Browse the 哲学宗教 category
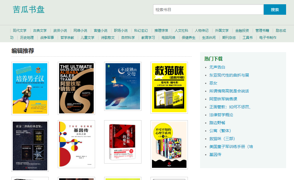 click(67, 38)
